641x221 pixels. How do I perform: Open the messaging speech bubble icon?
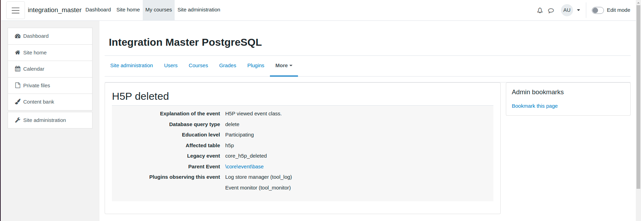[551, 10]
